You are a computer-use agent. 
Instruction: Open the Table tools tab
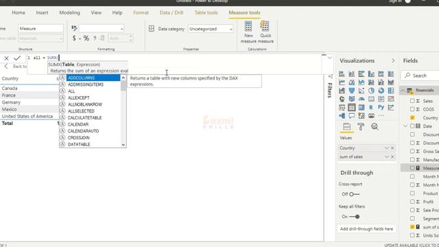coord(206,12)
